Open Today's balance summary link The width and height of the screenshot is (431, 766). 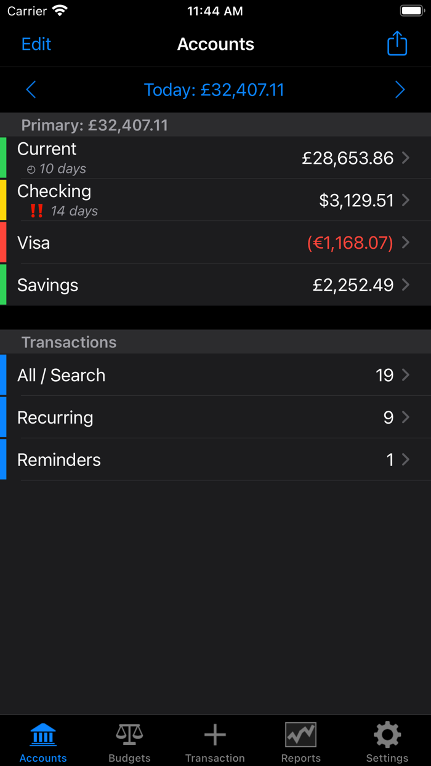point(214,89)
